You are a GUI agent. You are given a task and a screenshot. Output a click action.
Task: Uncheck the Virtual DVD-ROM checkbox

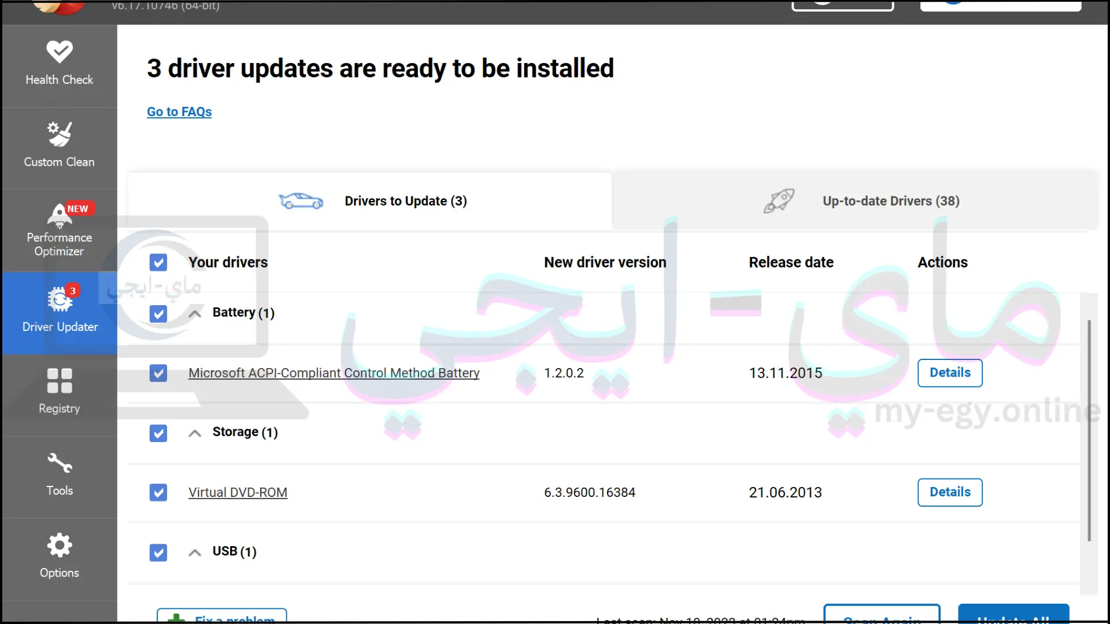[158, 492]
